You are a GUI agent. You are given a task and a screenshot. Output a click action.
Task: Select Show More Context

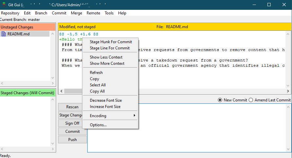tap(110, 63)
